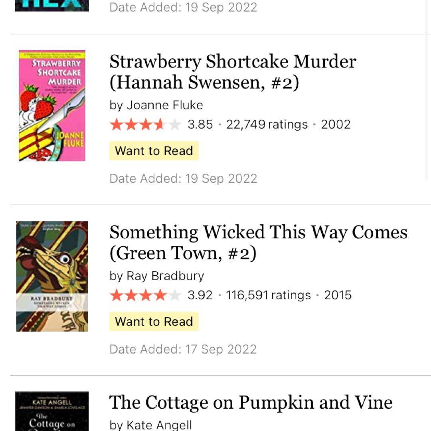Image resolution: width=431 pixels, height=431 pixels.
Task: Click the star rating for Strawberry Shortcake Murder
Action: point(145,125)
